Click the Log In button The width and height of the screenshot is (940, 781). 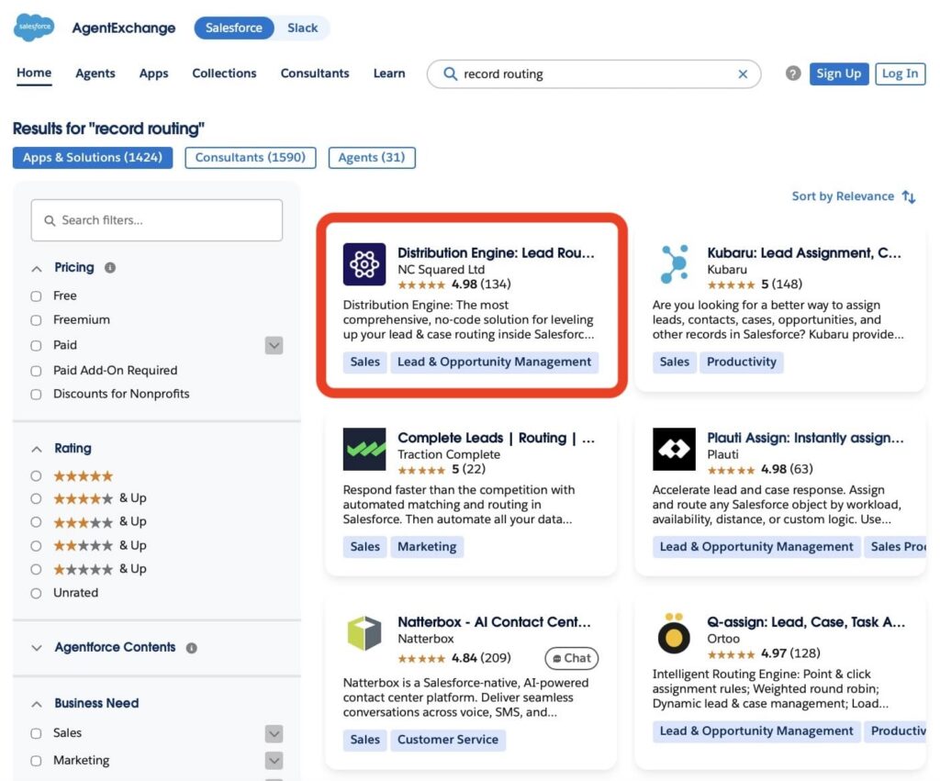tap(900, 73)
